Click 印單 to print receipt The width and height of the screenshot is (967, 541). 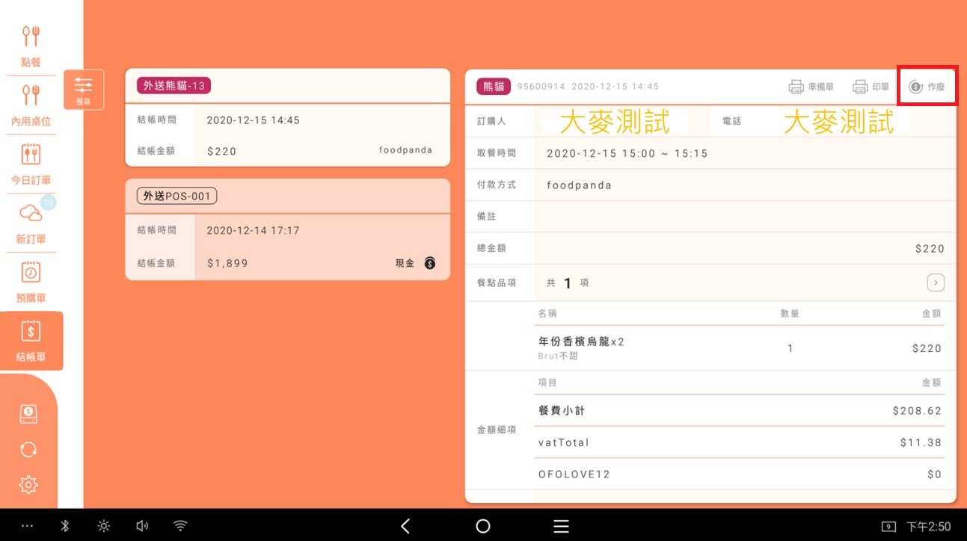(x=871, y=87)
